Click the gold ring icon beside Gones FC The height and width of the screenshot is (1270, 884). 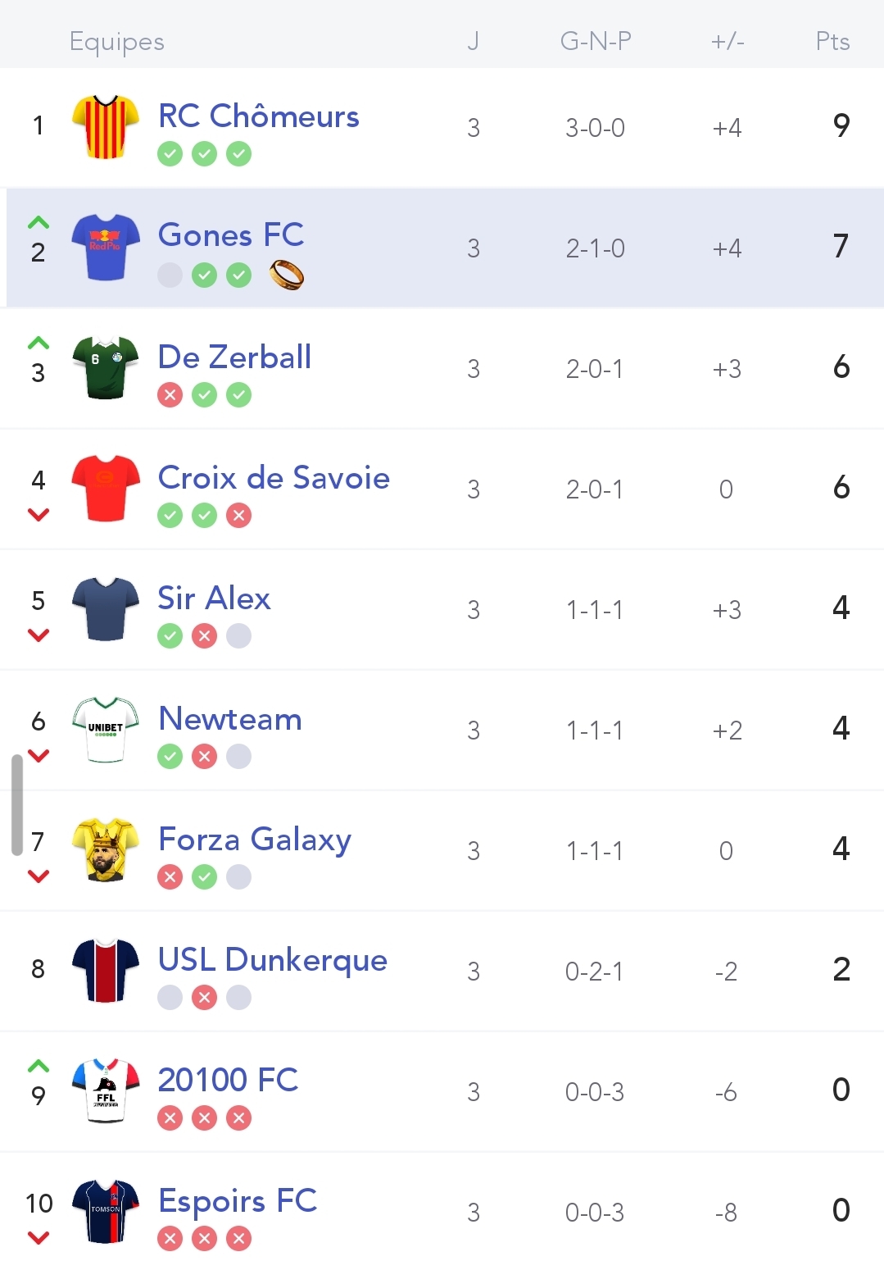click(287, 275)
